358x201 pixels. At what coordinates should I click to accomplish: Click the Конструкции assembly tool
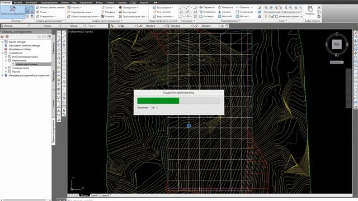click(x=129, y=12)
